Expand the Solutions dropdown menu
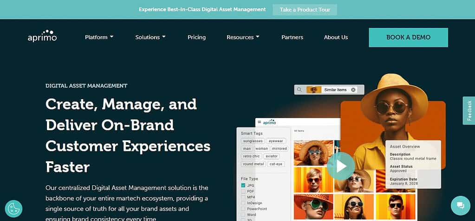Image resolution: width=475 pixels, height=221 pixels. coord(150,37)
